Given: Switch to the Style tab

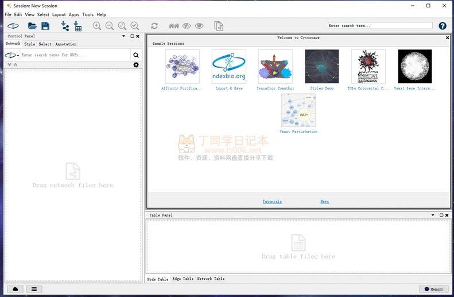Looking at the screenshot, I should [29, 44].
